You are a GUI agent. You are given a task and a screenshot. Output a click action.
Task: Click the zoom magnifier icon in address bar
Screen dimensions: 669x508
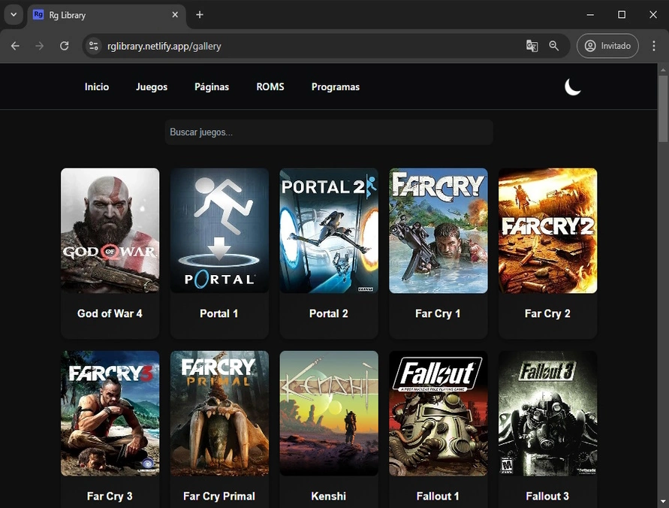[x=554, y=46]
